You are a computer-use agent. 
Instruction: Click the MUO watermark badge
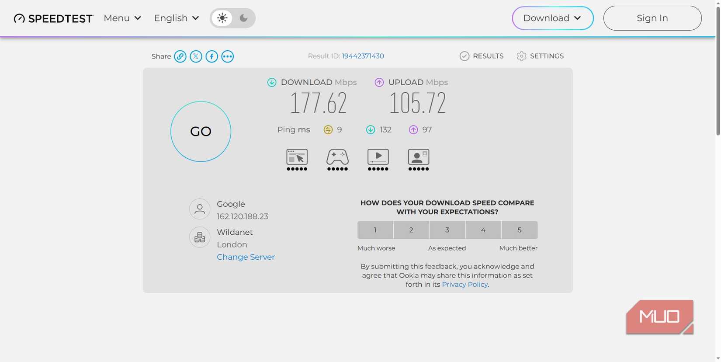[660, 317]
